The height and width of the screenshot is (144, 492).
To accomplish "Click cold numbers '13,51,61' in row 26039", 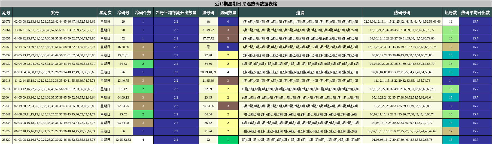I will coord(123,55).
